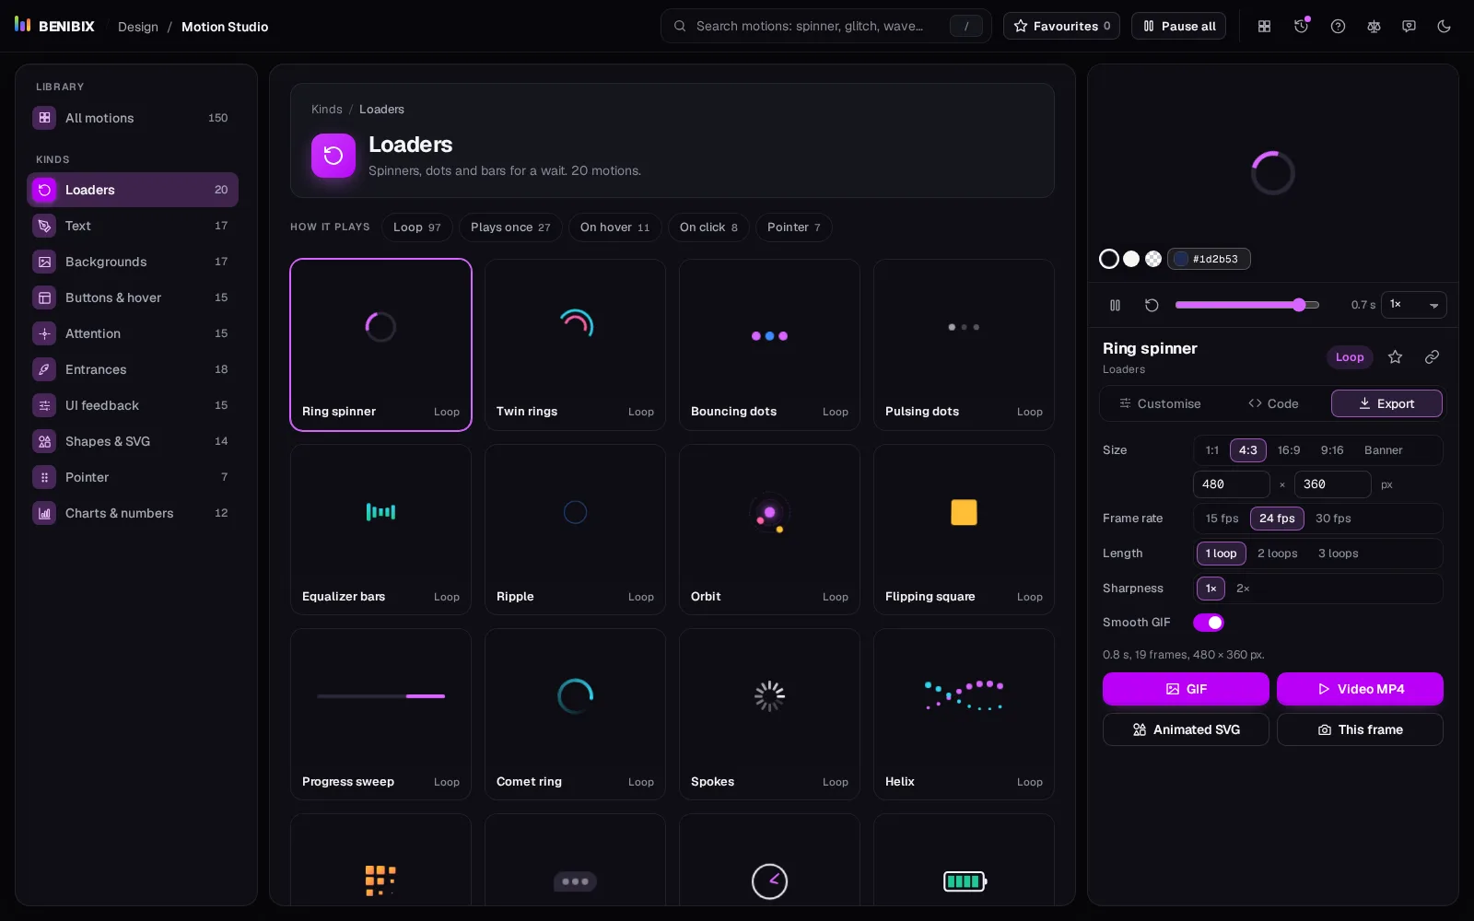
Task: Select the #1d2b53 background swatch
Action: click(1209, 259)
